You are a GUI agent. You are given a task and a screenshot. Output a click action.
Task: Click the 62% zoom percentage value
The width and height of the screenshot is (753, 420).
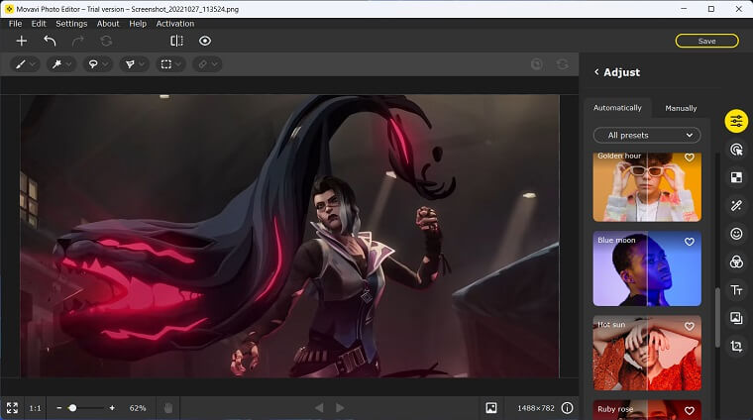[x=138, y=408]
